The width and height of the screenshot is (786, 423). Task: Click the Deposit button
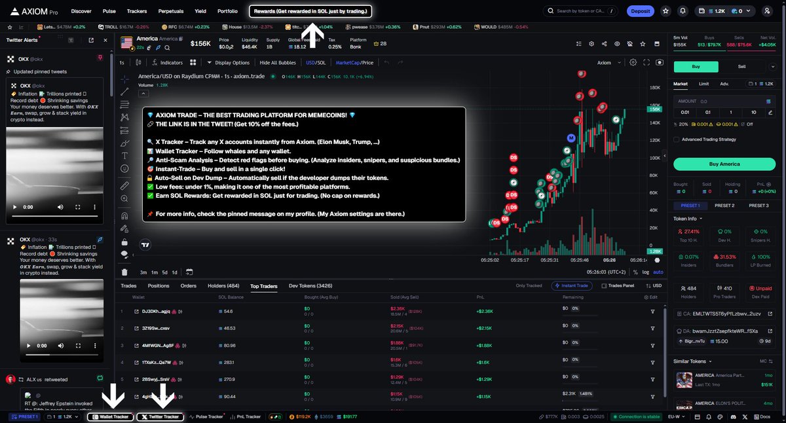640,11
